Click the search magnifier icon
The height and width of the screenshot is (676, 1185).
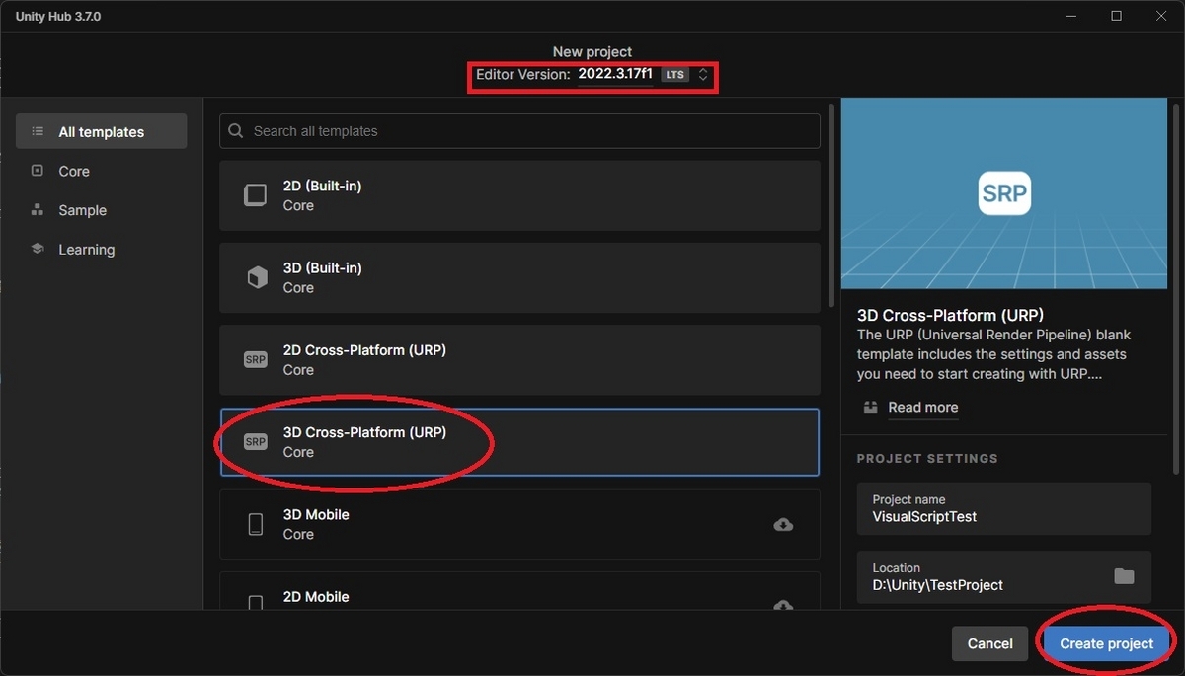pyautogui.click(x=236, y=131)
